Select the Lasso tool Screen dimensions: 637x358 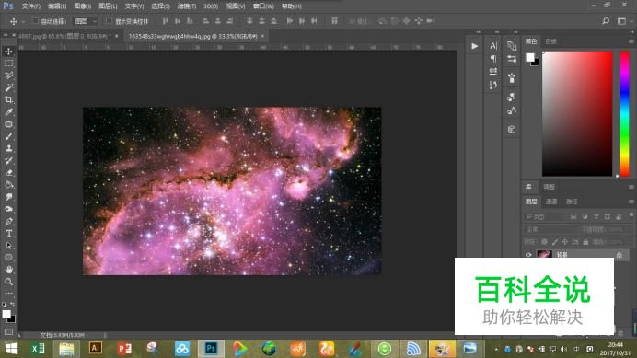pos(8,75)
